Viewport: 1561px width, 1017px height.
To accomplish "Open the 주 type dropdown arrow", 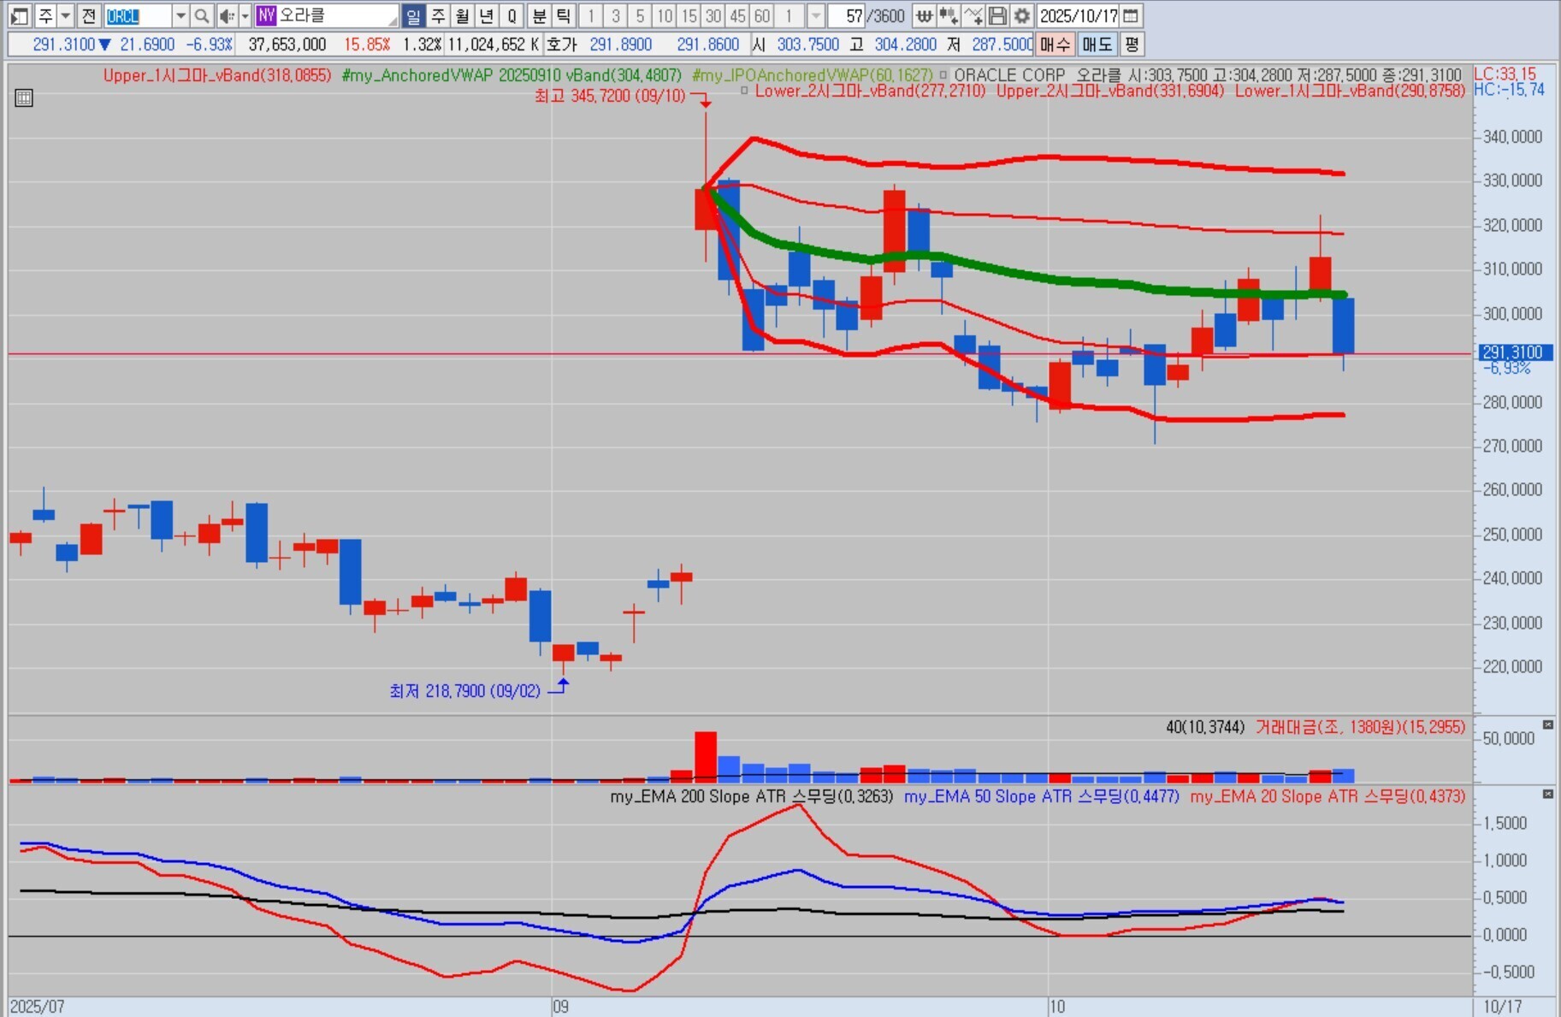I will point(65,15).
